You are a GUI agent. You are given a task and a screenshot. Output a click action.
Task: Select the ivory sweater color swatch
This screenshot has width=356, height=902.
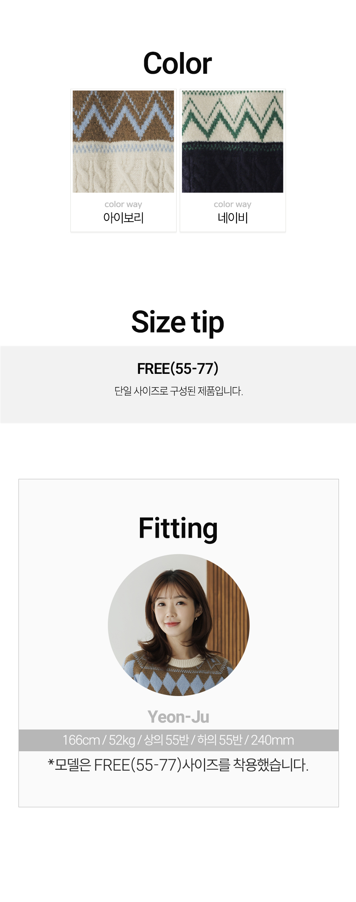coord(123,141)
